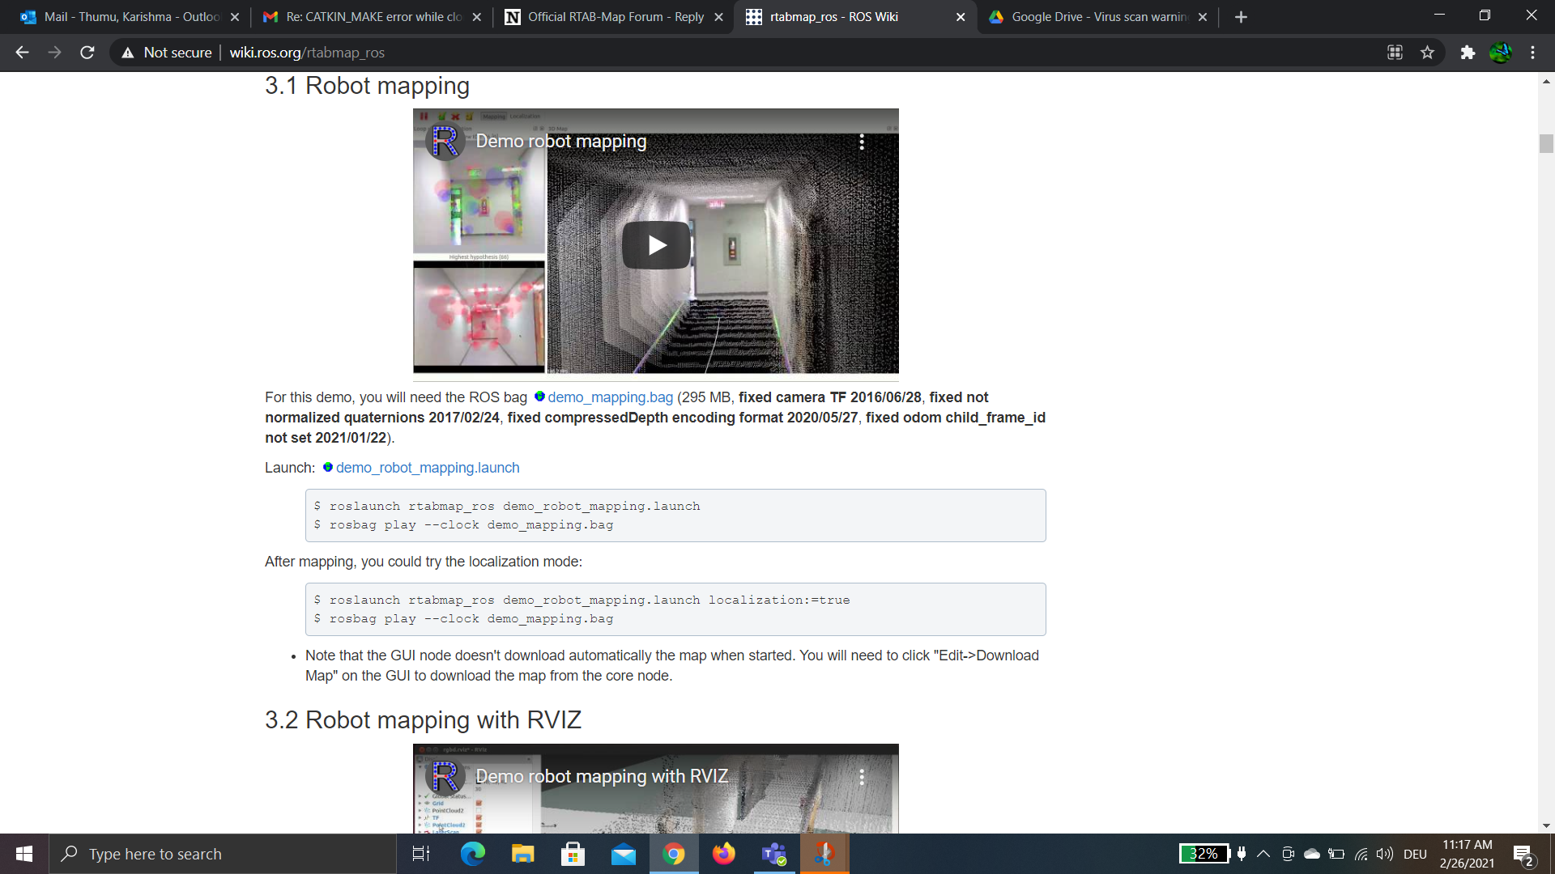Open the Chrome three-dot menu
Image resolution: width=1555 pixels, height=874 pixels.
[x=1532, y=53]
